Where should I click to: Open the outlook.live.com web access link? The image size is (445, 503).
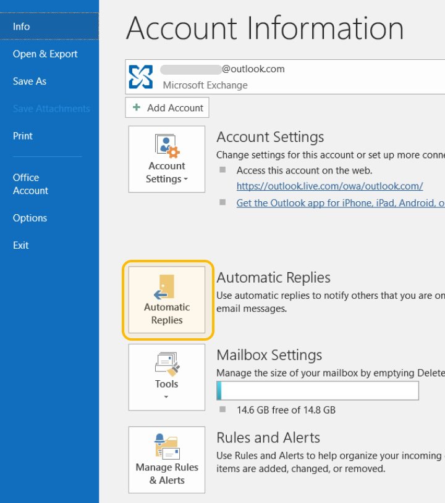[329, 186]
